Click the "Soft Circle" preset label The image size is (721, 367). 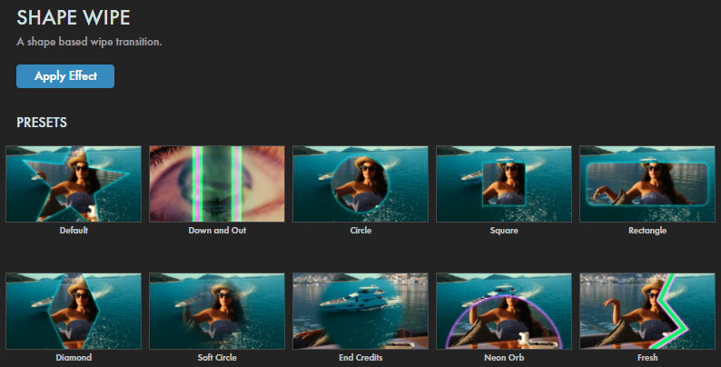point(217,357)
